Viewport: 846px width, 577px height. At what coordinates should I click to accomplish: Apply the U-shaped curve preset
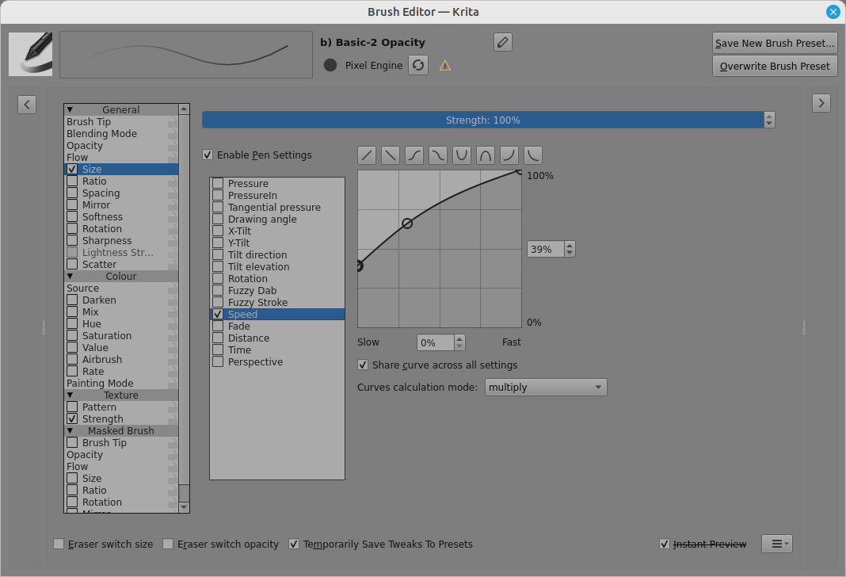(x=462, y=155)
